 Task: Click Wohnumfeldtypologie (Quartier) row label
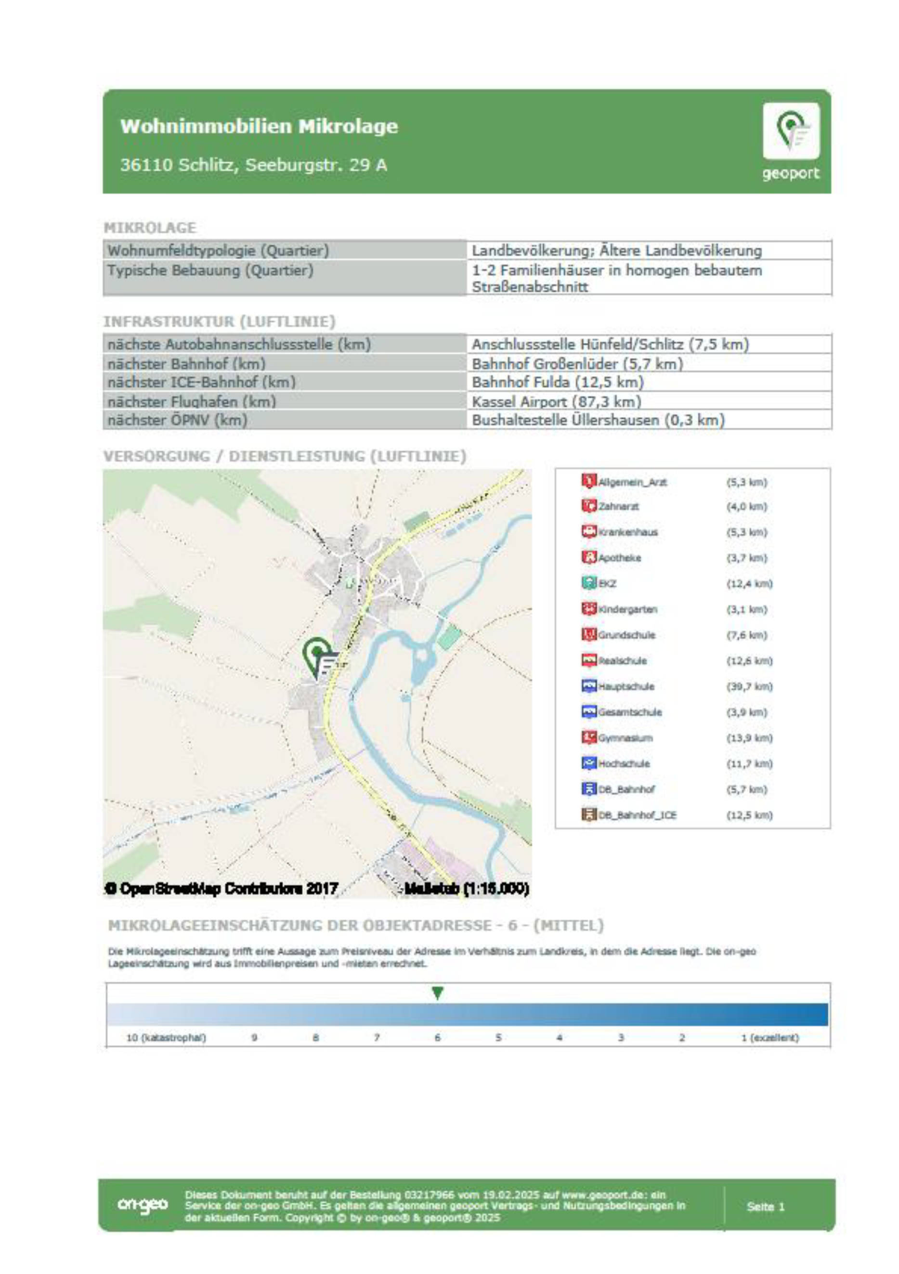[x=218, y=251]
